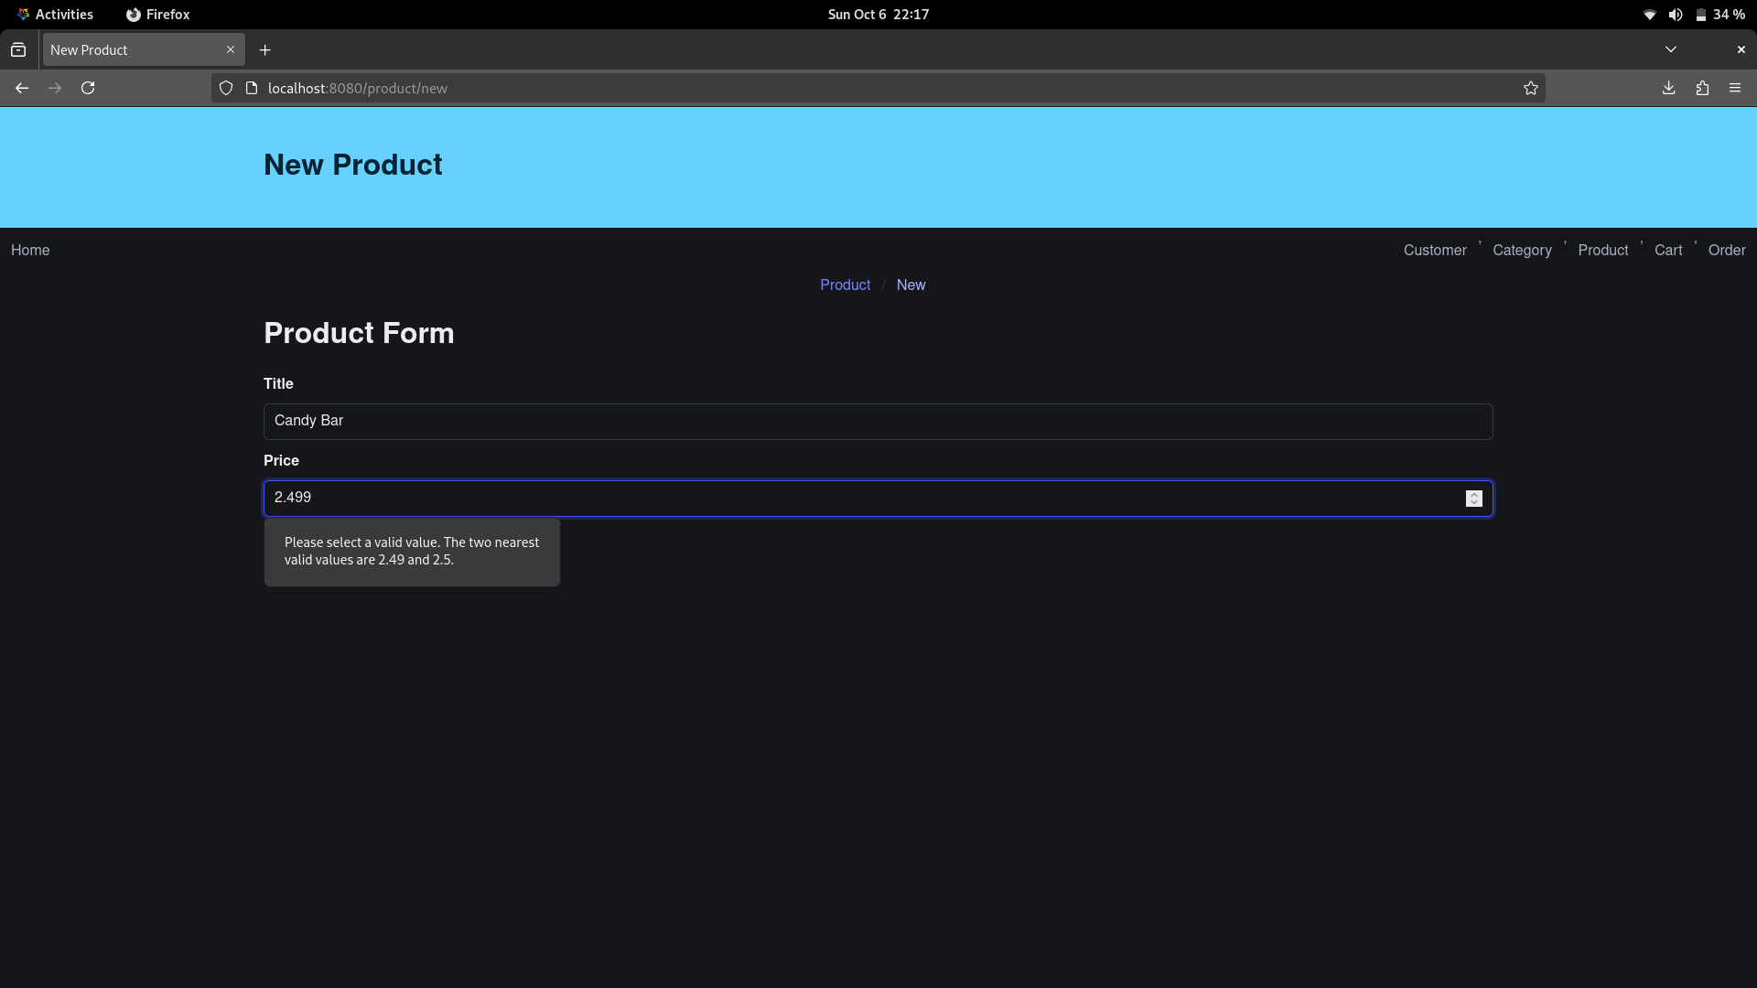
Task: Toggle the sound mute icon
Action: point(1675,14)
